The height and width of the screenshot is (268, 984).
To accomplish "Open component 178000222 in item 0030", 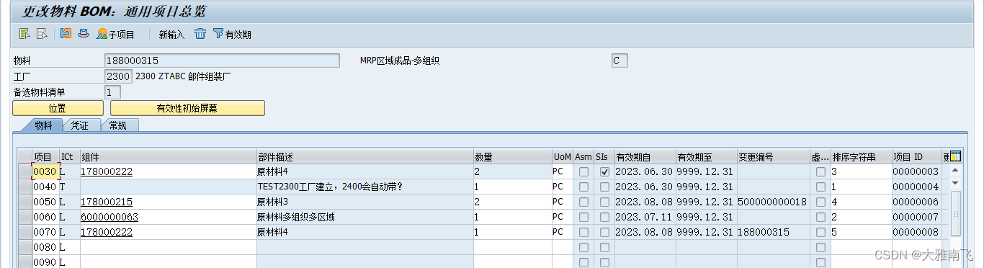I will 107,172.
